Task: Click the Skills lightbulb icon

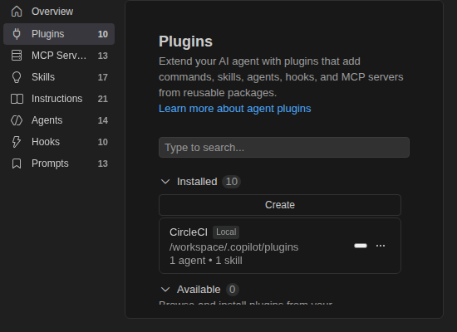Action: point(17,77)
